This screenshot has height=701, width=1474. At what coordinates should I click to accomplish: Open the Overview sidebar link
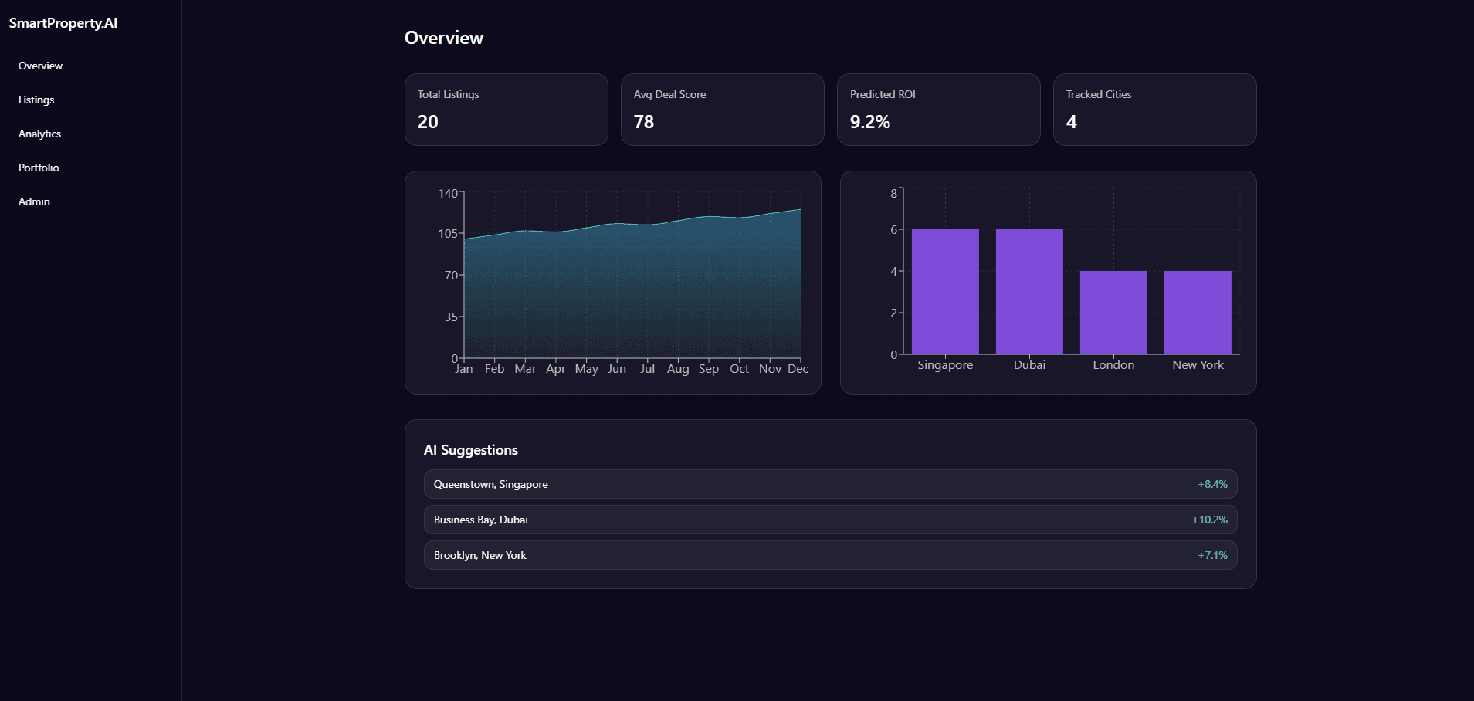tap(41, 66)
